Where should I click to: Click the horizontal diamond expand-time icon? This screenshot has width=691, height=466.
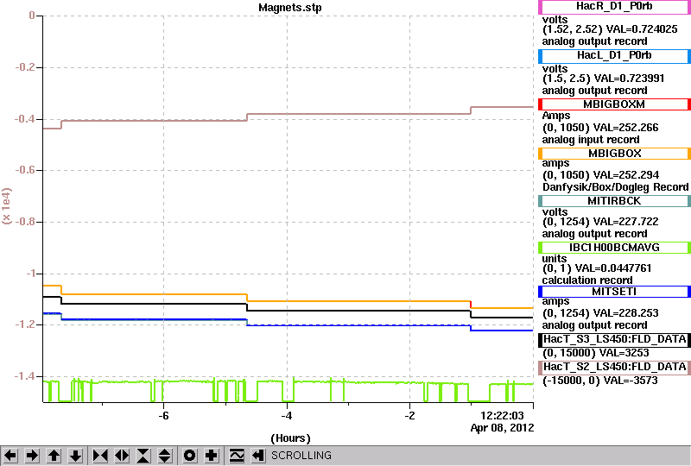[122, 456]
